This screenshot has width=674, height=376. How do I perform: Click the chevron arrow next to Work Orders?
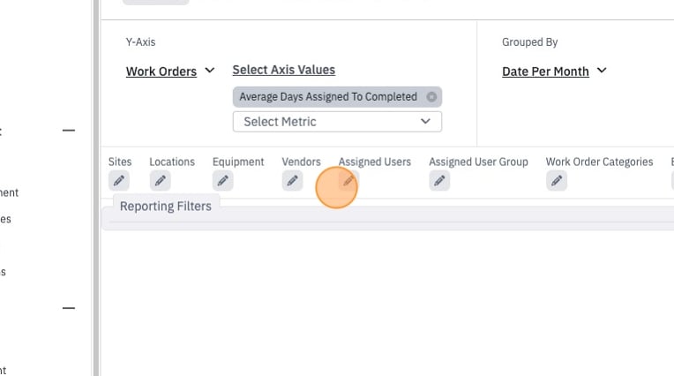tap(210, 70)
